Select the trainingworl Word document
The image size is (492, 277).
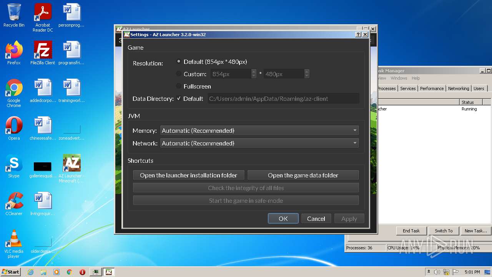click(x=71, y=91)
